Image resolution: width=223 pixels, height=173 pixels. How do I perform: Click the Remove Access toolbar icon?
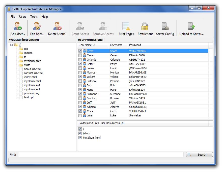tap(103, 26)
